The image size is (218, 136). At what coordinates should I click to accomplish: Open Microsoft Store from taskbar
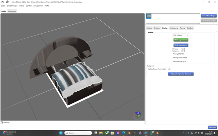(x=112, y=133)
